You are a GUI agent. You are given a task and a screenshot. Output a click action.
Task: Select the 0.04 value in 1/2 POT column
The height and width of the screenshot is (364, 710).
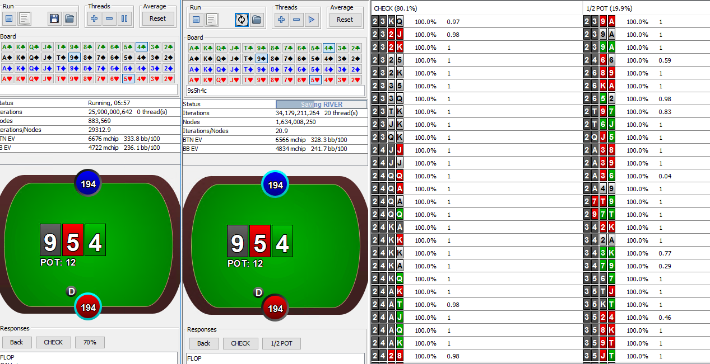click(665, 176)
